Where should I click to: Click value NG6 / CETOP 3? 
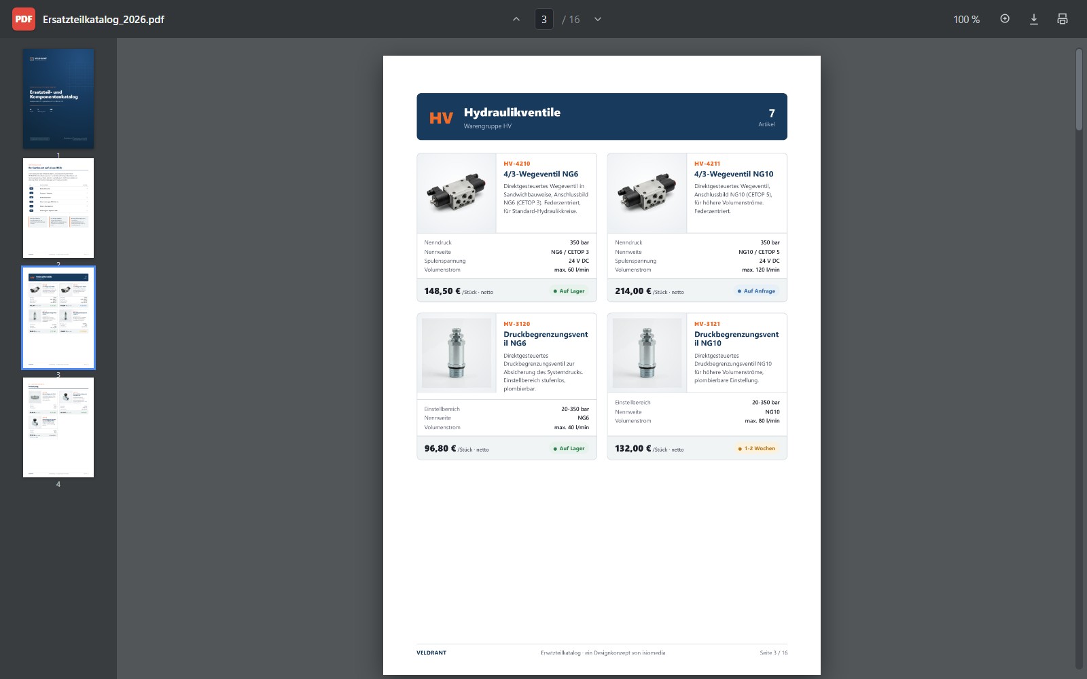coord(570,252)
